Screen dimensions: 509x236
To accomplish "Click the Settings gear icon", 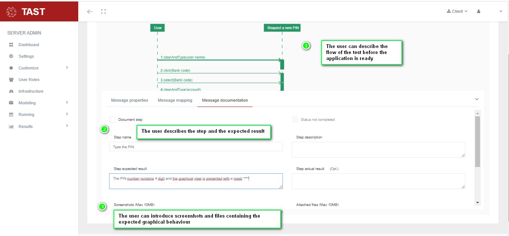I will click(x=11, y=56).
